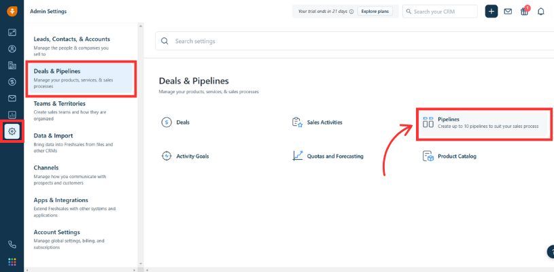554x272 pixels.
Task: Click Explore plans button
Action: point(375,12)
